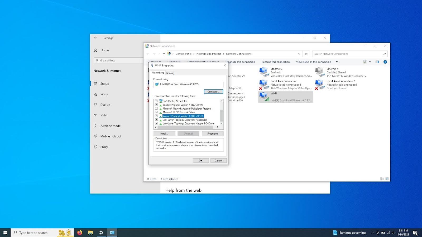This screenshot has width=422, height=237.
Task: Click the items list scroll down arrow
Action: coord(222,123)
